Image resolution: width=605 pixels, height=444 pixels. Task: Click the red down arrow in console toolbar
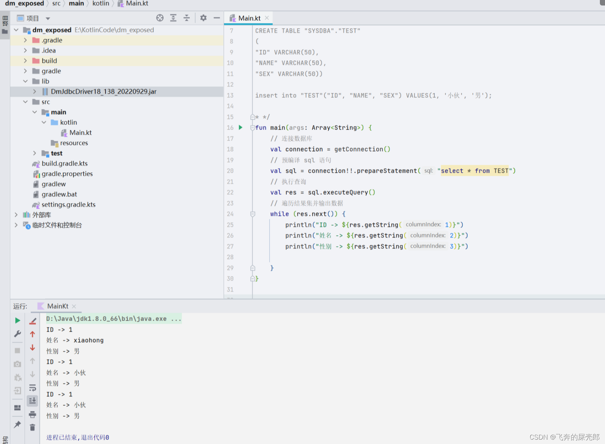(x=33, y=347)
